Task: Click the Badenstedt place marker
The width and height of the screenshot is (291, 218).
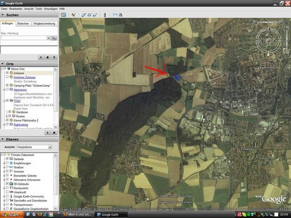Action: [257, 69]
